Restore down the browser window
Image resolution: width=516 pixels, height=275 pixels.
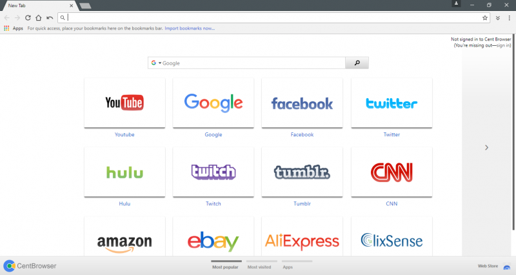[x=489, y=5]
